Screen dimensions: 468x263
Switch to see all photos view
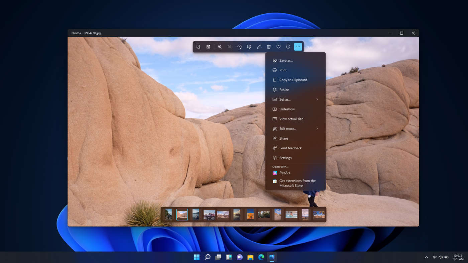tap(198, 47)
